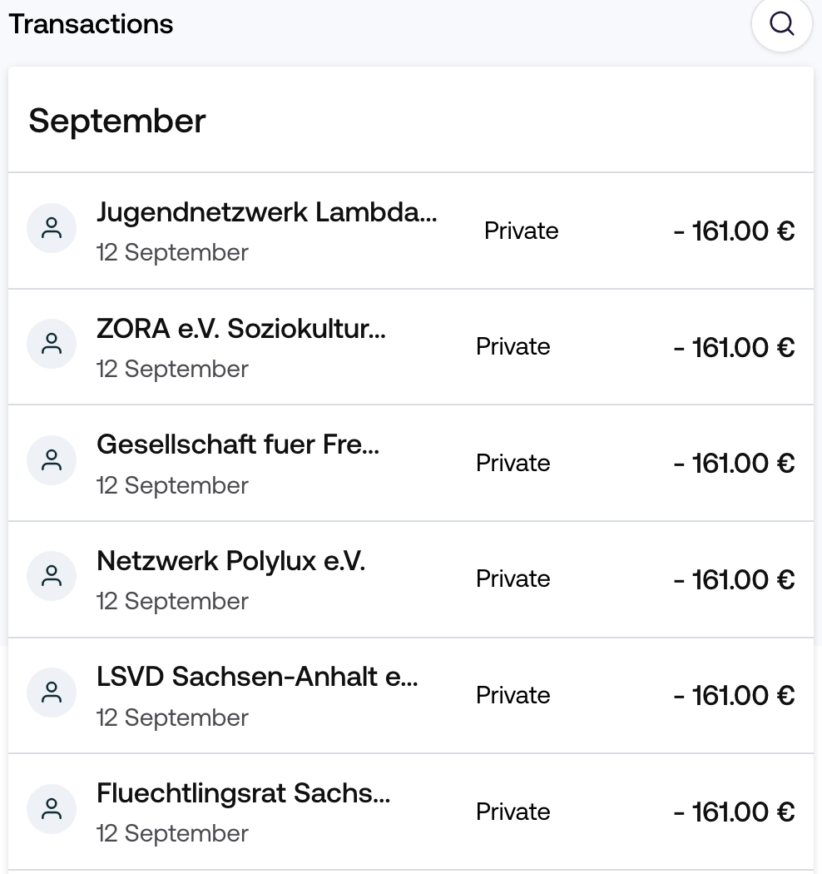Open the Fluechtlingsrat Sachs... transaction
Screen dimensions: 822x874
tap(411, 812)
